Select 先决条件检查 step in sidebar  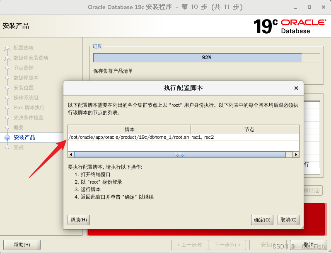(x=28, y=118)
